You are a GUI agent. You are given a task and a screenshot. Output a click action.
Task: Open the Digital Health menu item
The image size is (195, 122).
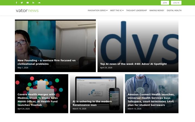(x=174, y=11)
